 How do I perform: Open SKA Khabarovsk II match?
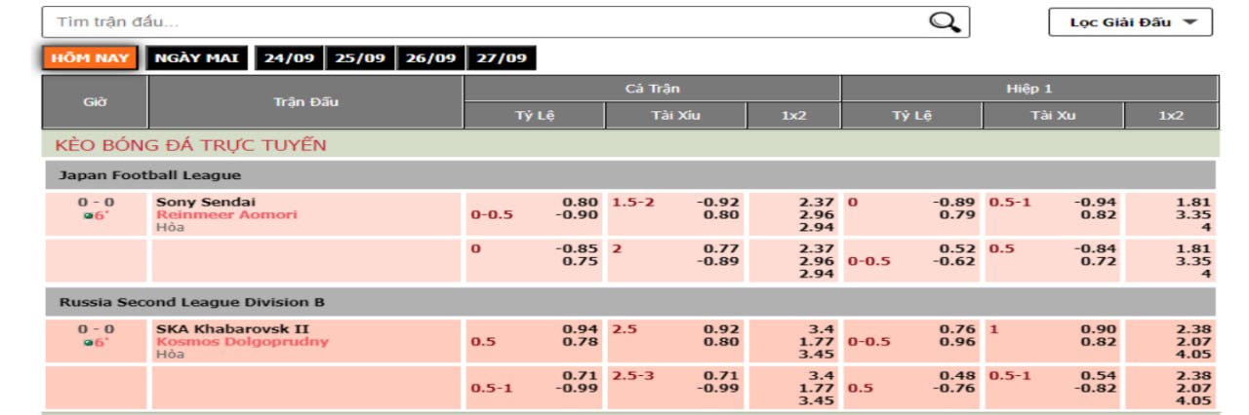232,329
